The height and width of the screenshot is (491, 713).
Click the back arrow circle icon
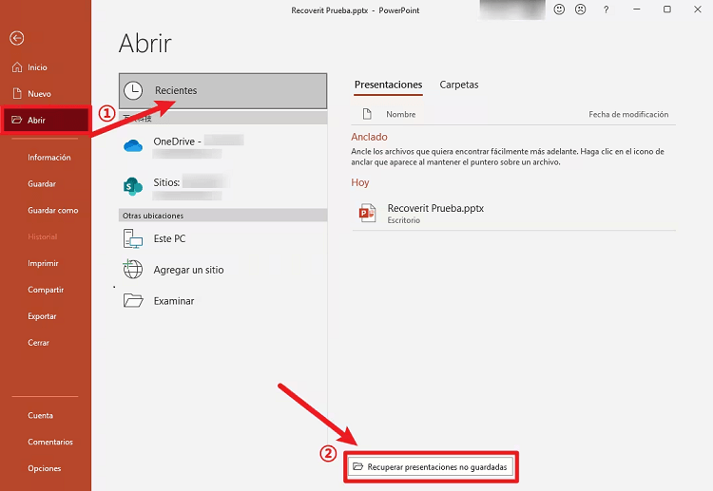pyautogui.click(x=17, y=38)
